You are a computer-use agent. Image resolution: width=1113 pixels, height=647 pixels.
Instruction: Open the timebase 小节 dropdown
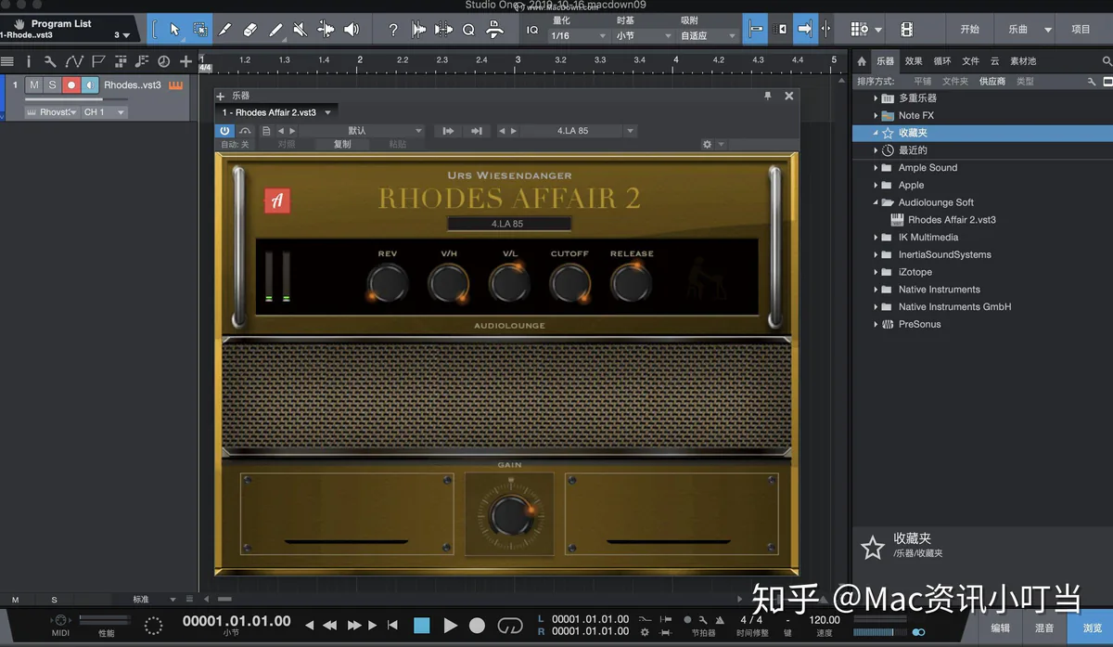643,36
